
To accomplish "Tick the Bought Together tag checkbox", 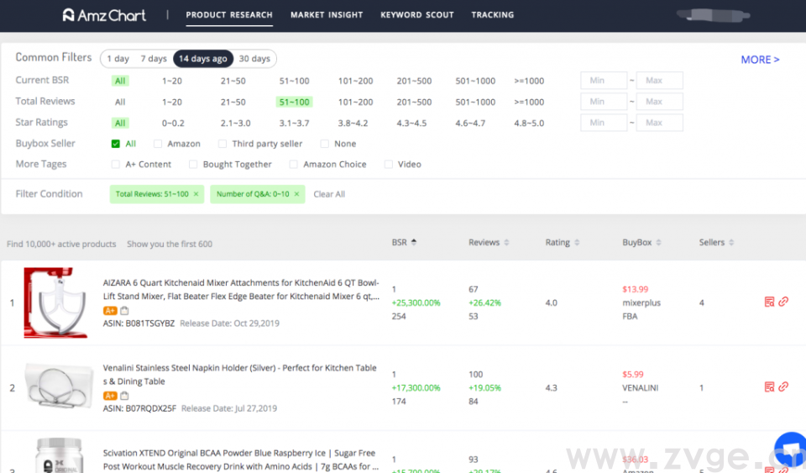I will pyautogui.click(x=193, y=165).
